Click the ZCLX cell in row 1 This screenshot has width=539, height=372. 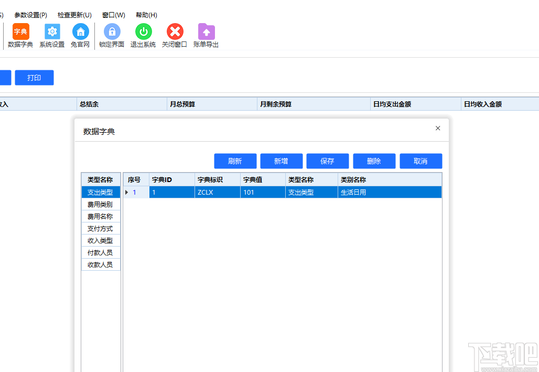point(218,193)
